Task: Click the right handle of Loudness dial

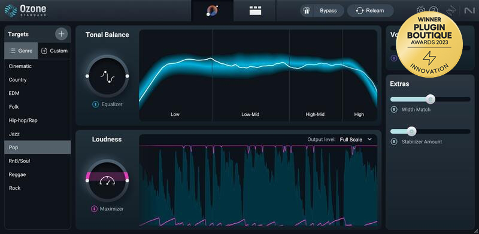Action: coord(127,180)
